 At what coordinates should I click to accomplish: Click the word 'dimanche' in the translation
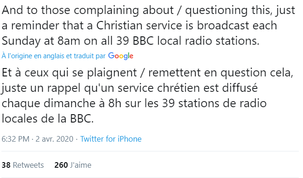[x=69, y=103]
